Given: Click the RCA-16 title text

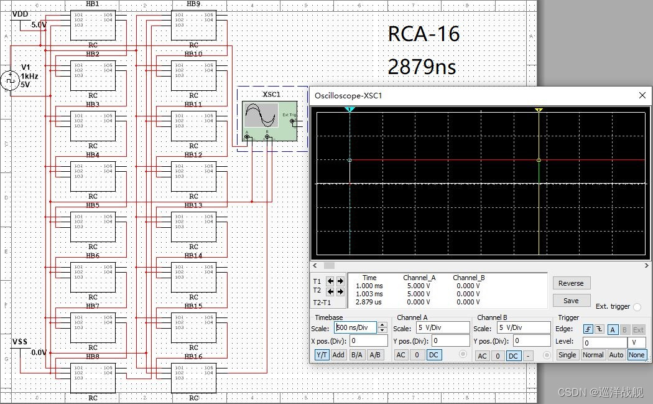Looking at the screenshot, I should pyautogui.click(x=424, y=34).
